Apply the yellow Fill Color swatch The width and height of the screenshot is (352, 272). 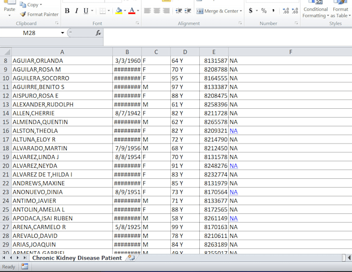(x=119, y=10)
